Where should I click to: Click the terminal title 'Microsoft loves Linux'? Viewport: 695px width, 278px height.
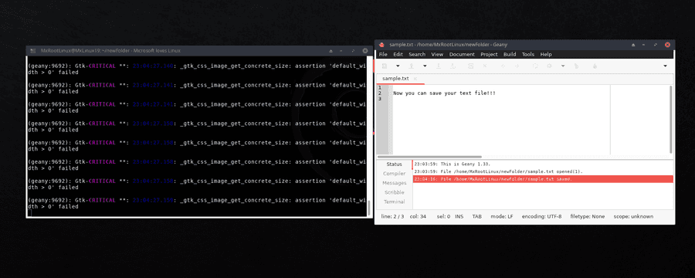pyautogui.click(x=157, y=50)
